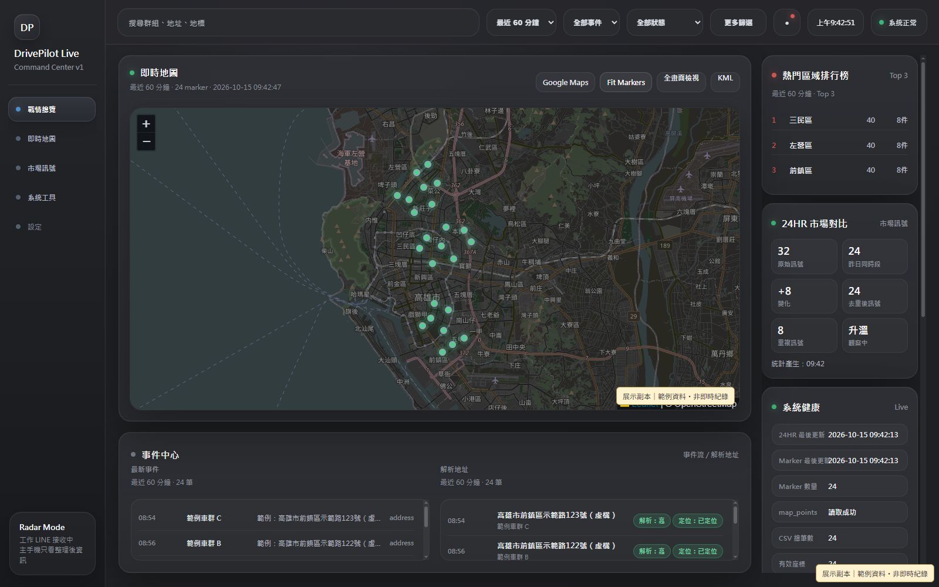
Task: Click the DP logo badge
Action: pos(27,27)
